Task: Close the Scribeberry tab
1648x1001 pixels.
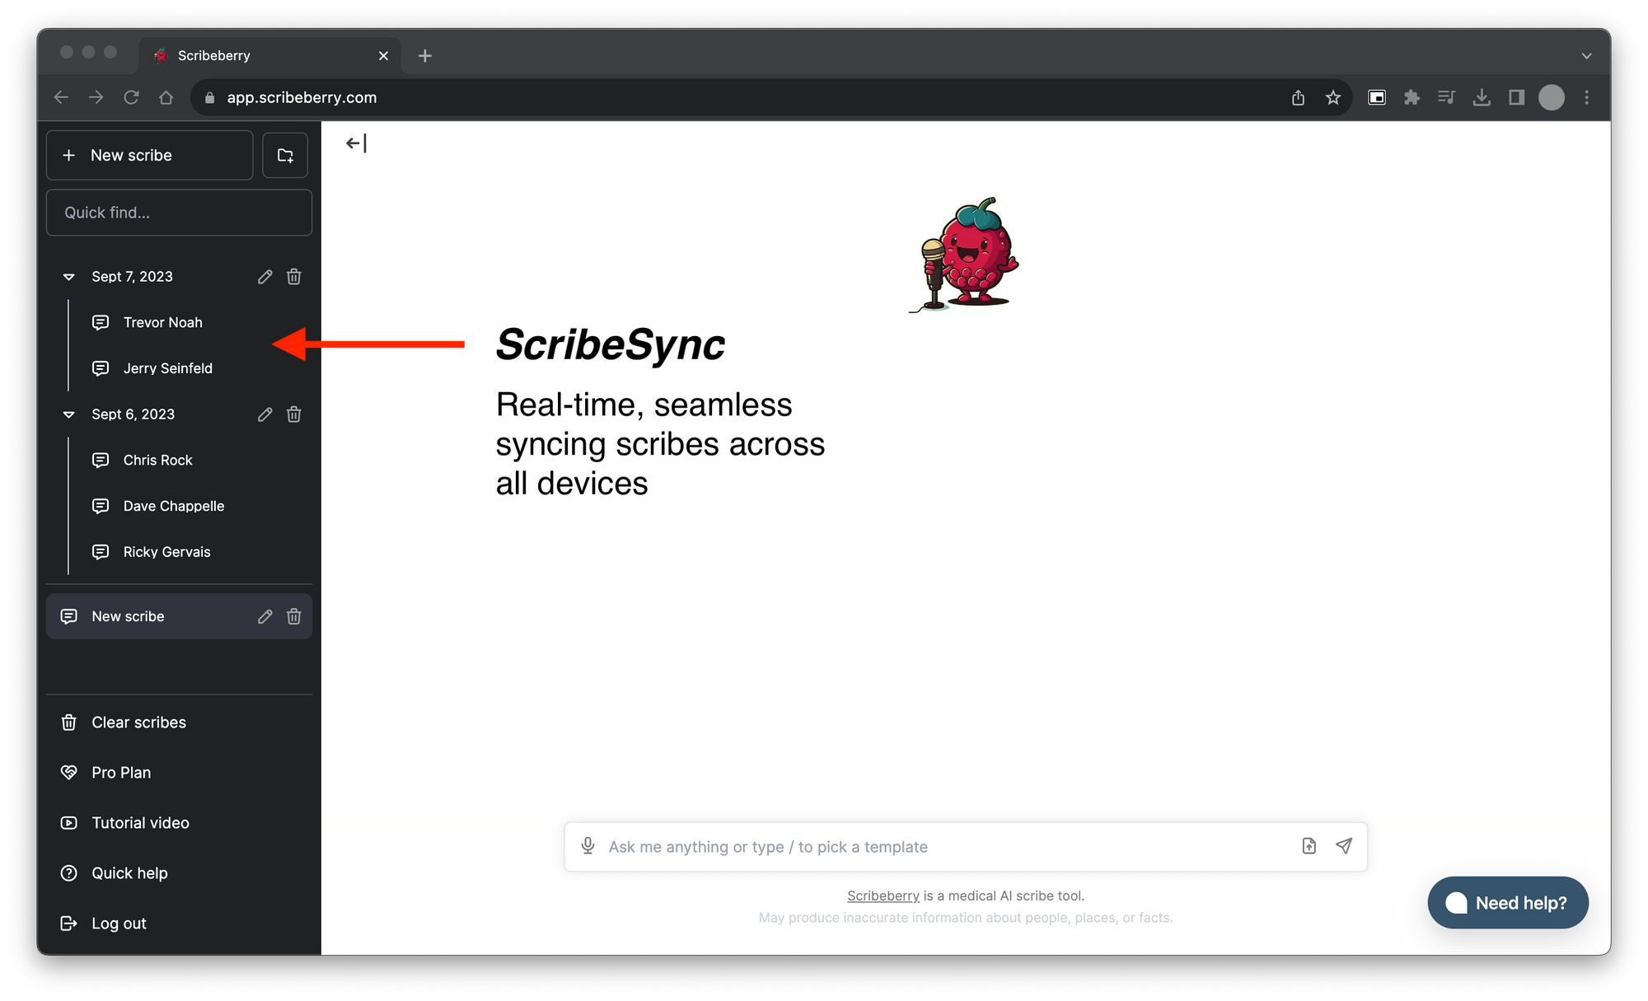Action: click(x=383, y=55)
